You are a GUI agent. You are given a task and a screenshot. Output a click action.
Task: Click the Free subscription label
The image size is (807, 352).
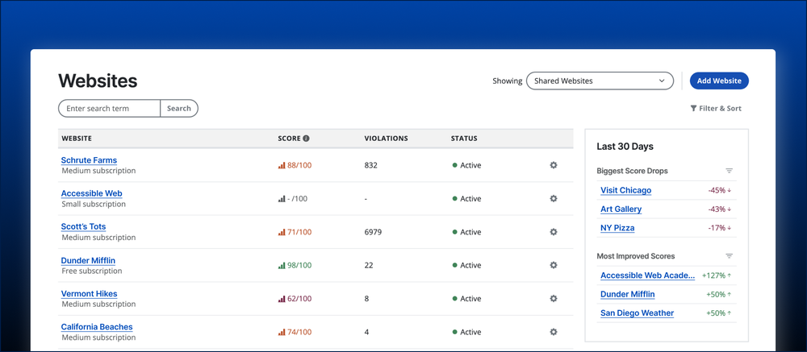click(92, 271)
